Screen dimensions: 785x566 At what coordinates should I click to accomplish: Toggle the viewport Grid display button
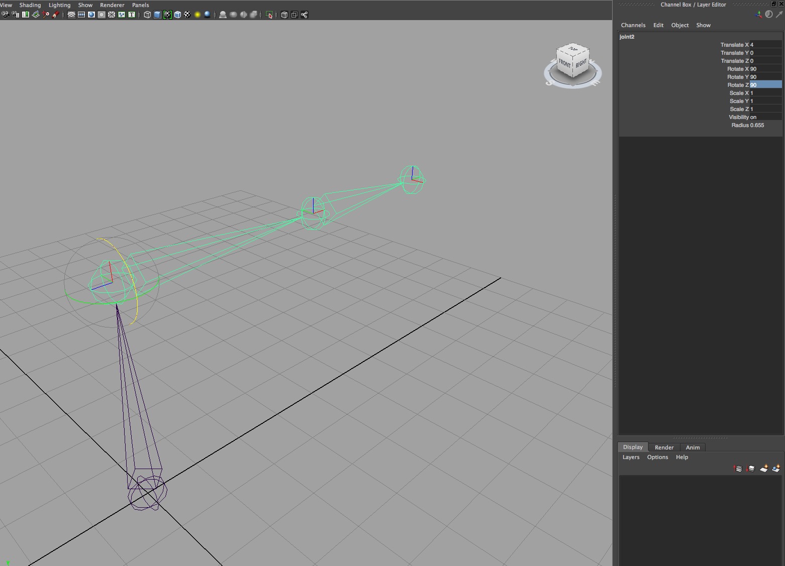tap(71, 15)
